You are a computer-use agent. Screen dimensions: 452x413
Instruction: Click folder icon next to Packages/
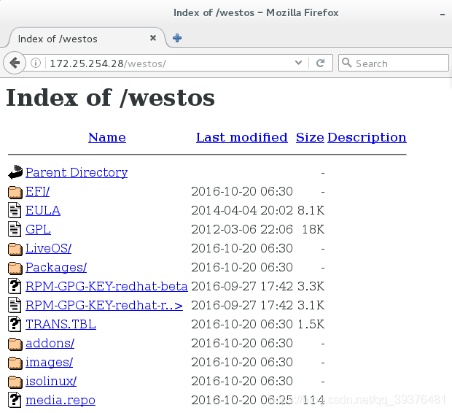pyautogui.click(x=15, y=268)
